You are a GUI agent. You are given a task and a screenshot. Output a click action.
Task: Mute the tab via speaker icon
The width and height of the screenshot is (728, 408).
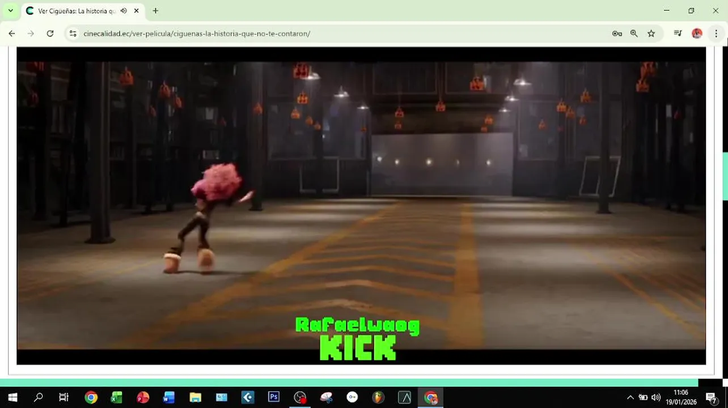tap(124, 11)
